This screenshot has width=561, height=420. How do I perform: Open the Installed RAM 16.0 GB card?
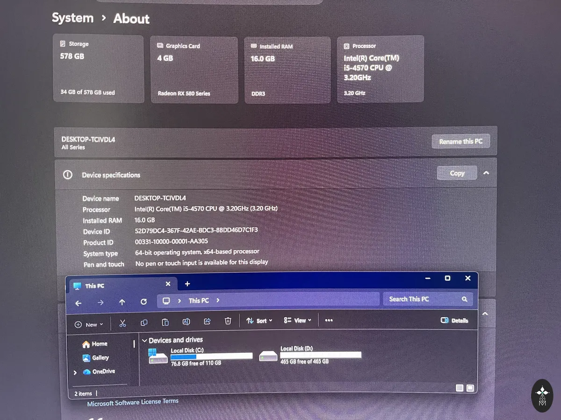[288, 70]
